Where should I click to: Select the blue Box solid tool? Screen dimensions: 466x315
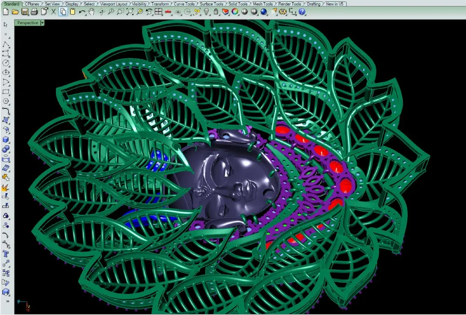tap(6, 140)
